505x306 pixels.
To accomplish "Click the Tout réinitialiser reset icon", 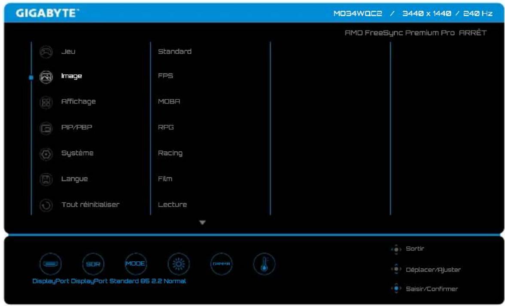I will coord(46,205).
